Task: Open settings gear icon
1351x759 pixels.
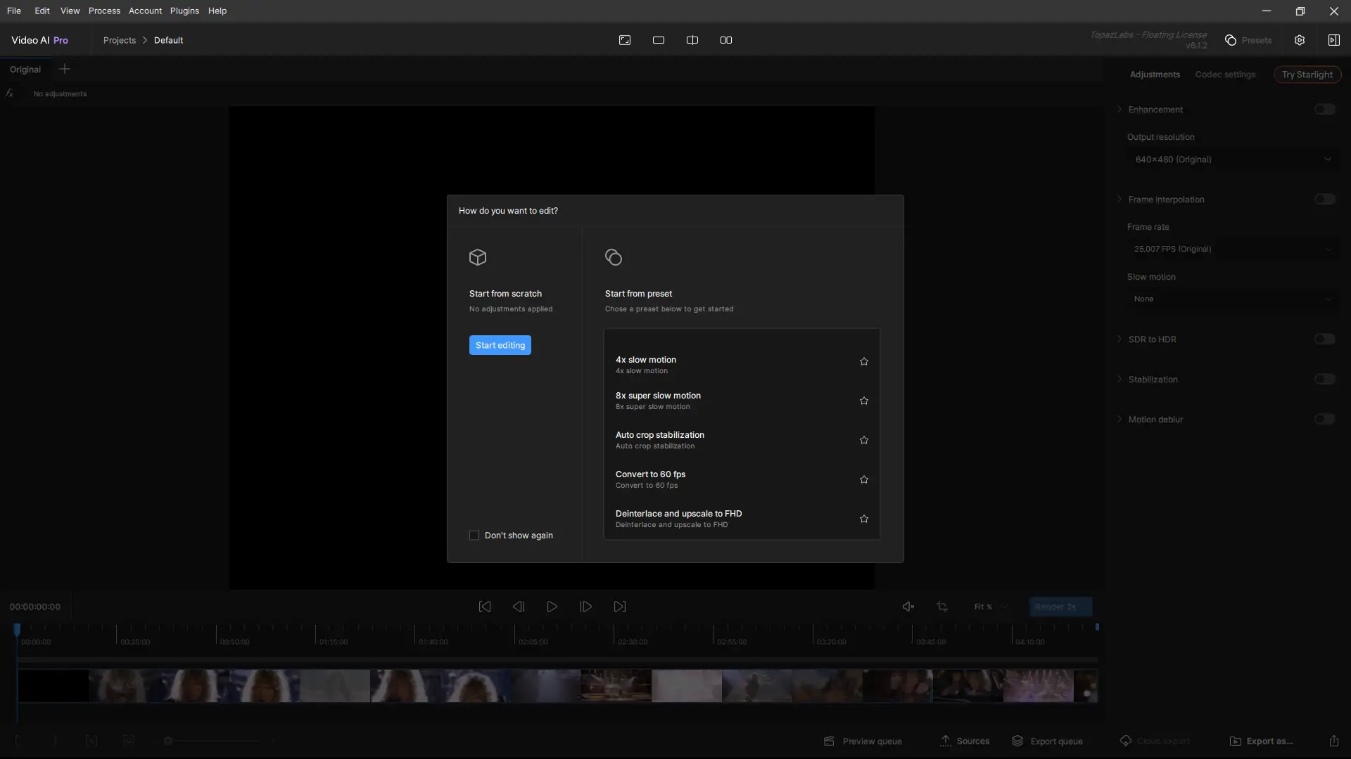Action: [1299, 40]
